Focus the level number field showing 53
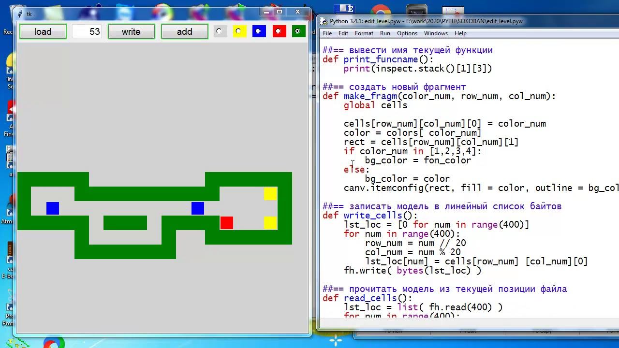The height and width of the screenshot is (348, 619). (87, 32)
